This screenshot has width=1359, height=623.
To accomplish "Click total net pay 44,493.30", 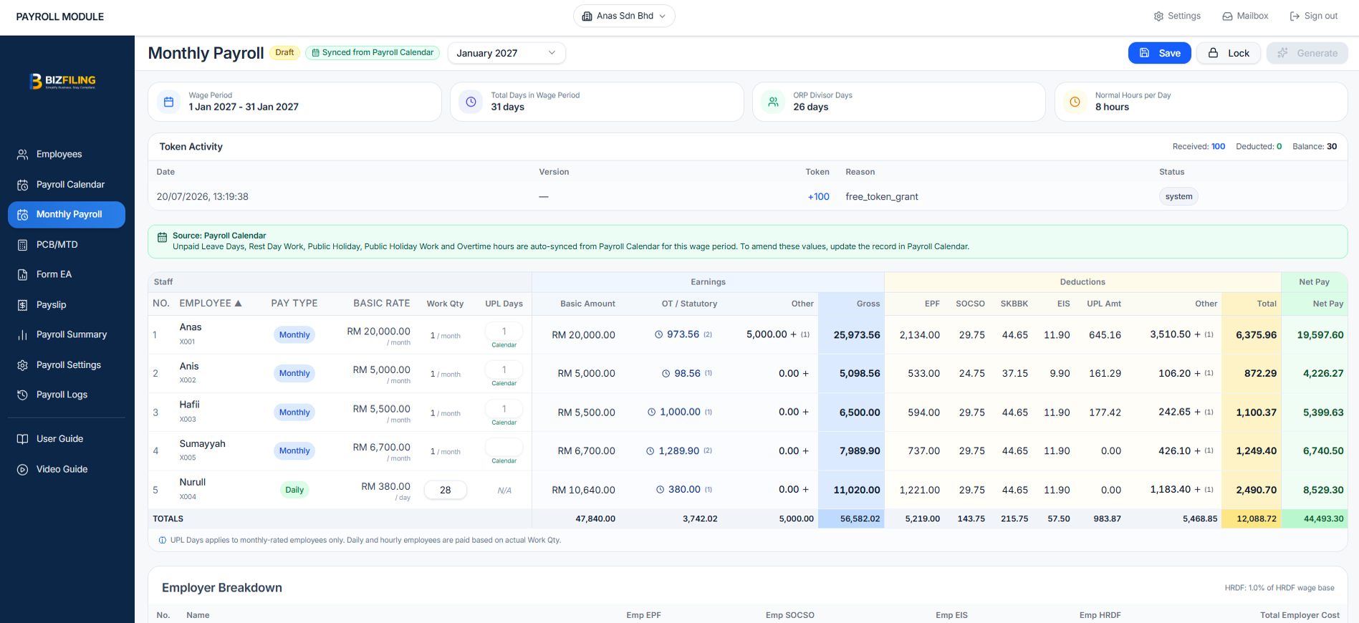I will (x=1323, y=519).
